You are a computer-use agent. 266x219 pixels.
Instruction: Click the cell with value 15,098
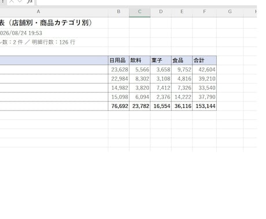[x=119, y=97]
